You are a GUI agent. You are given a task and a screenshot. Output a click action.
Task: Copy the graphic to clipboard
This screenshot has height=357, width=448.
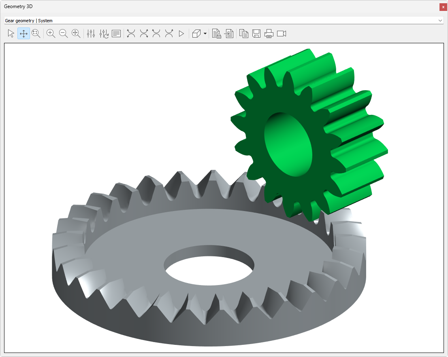(x=244, y=34)
